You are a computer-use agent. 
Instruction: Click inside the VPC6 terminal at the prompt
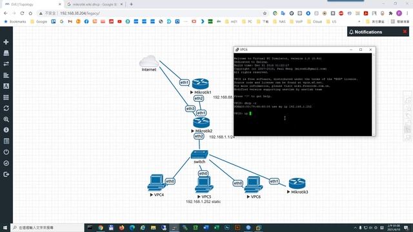click(250, 113)
